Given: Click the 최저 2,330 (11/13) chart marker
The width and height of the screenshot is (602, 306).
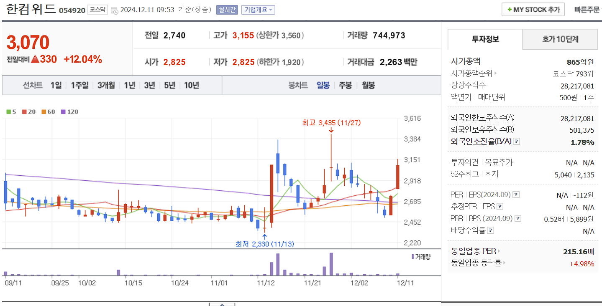Looking at the screenshot, I should (x=266, y=243).
